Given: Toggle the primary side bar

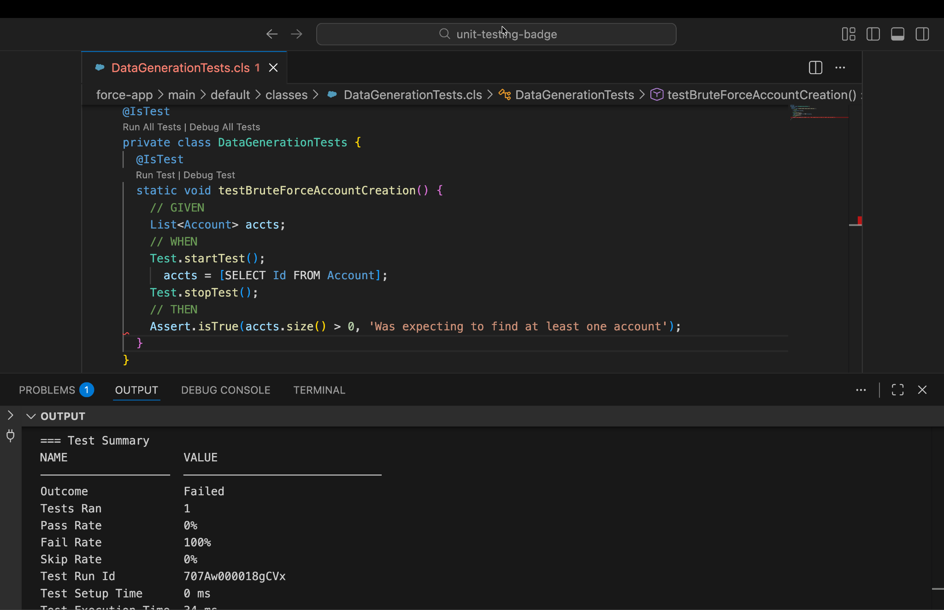Looking at the screenshot, I should [873, 34].
